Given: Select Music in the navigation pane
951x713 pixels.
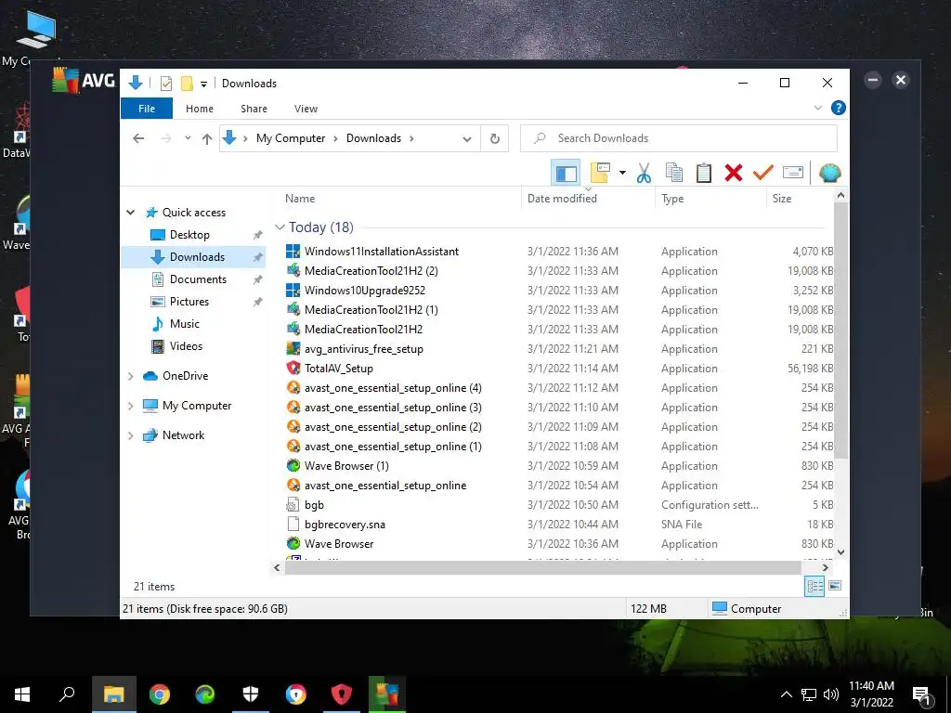Looking at the screenshot, I should click(x=185, y=324).
